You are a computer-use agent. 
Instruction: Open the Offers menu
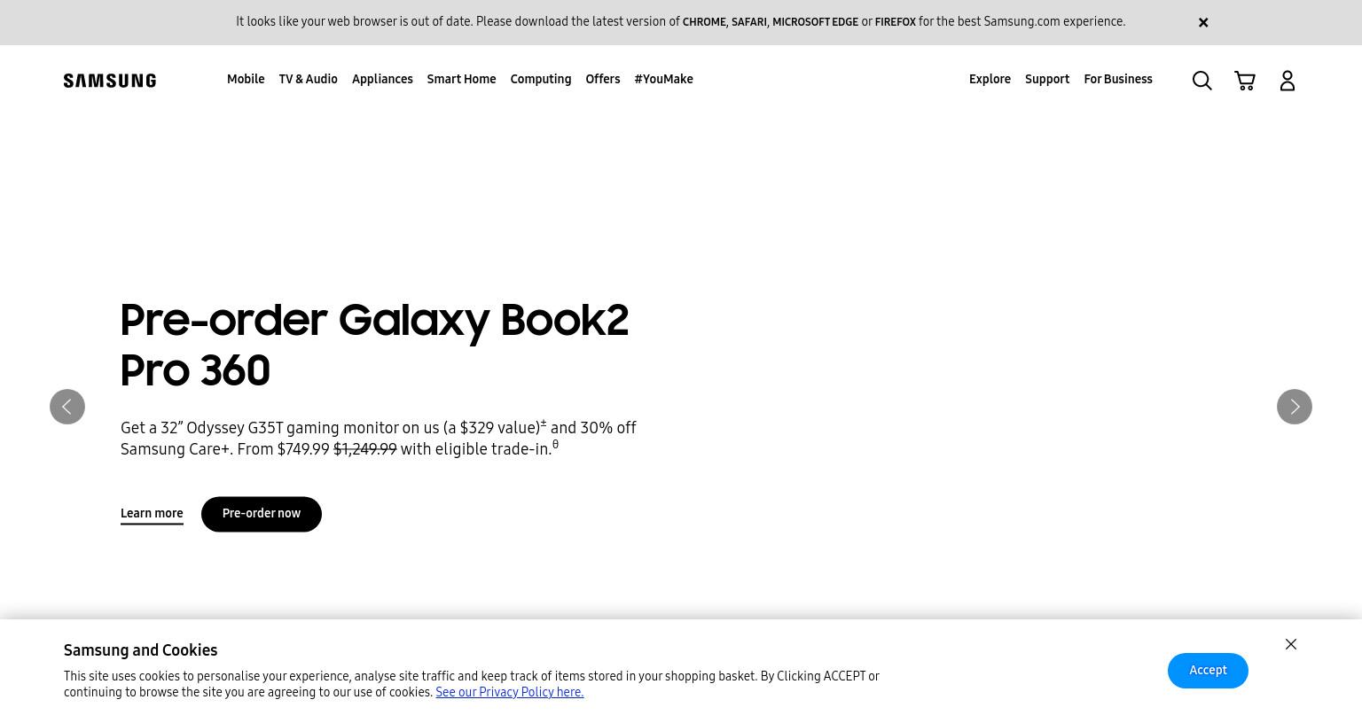[x=603, y=80]
